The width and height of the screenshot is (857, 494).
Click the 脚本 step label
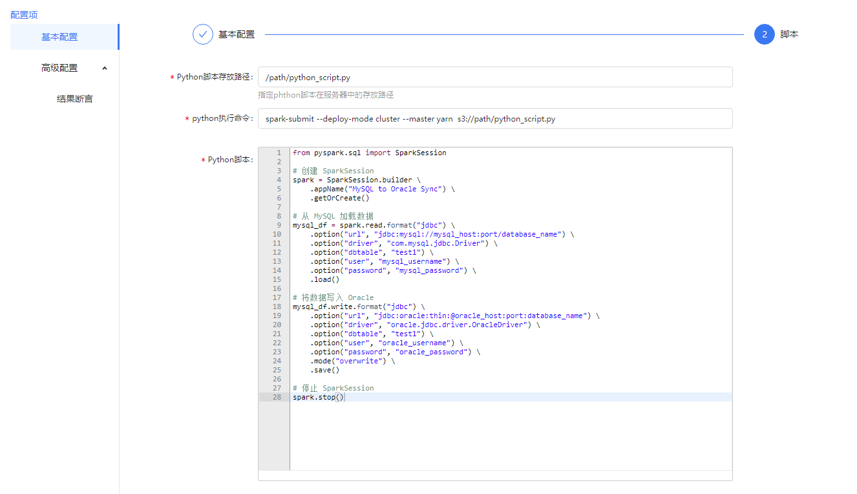789,34
